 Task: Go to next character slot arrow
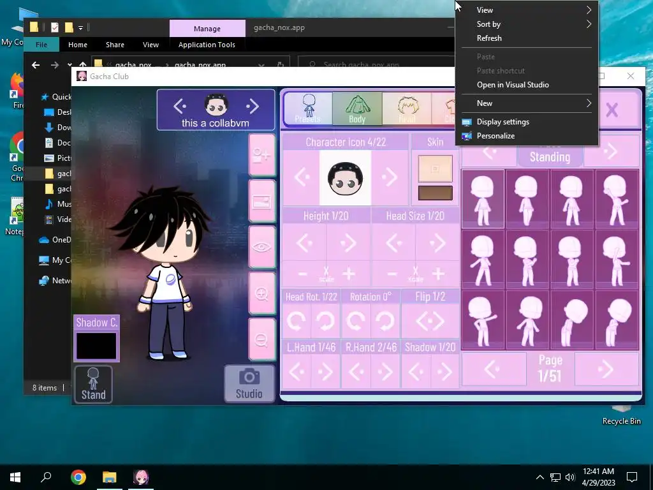click(252, 107)
